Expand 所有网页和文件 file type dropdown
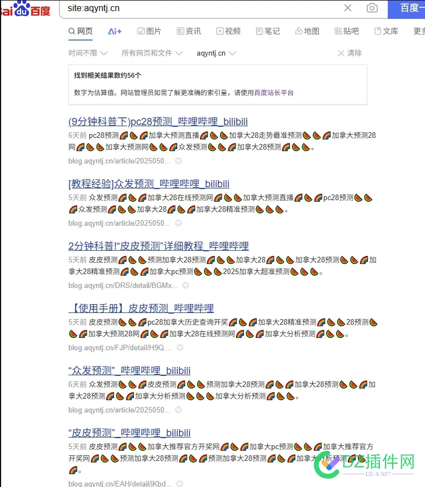425x487 pixels. click(x=152, y=53)
